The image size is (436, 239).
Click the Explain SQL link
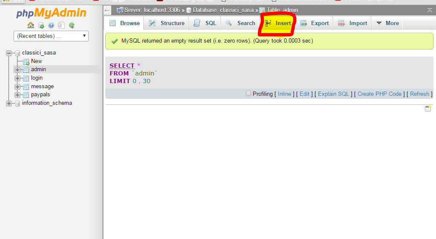pyautogui.click(x=333, y=94)
